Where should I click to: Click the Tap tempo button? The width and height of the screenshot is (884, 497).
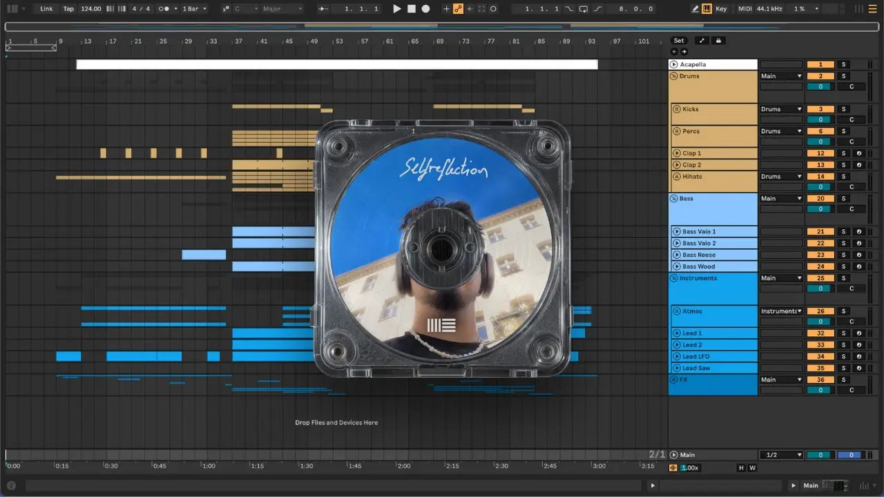click(68, 9)
